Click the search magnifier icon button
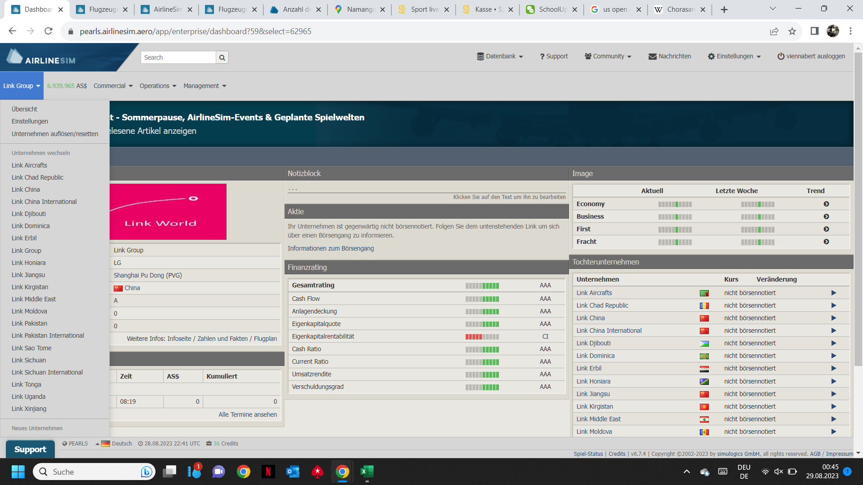 point(222,57)
